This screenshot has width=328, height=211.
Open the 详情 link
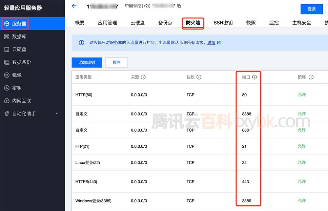coord(211,43)
